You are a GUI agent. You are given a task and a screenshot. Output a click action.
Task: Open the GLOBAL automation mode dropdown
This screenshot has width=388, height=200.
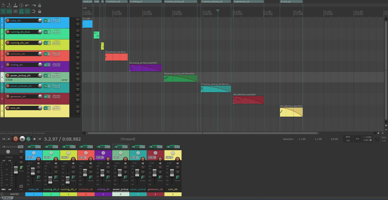(367, 138)
